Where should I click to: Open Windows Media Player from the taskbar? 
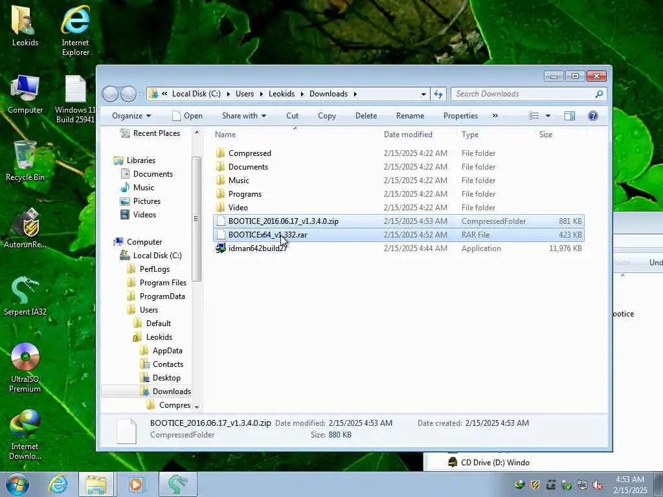pyautogui.click(x=137, y=484)
